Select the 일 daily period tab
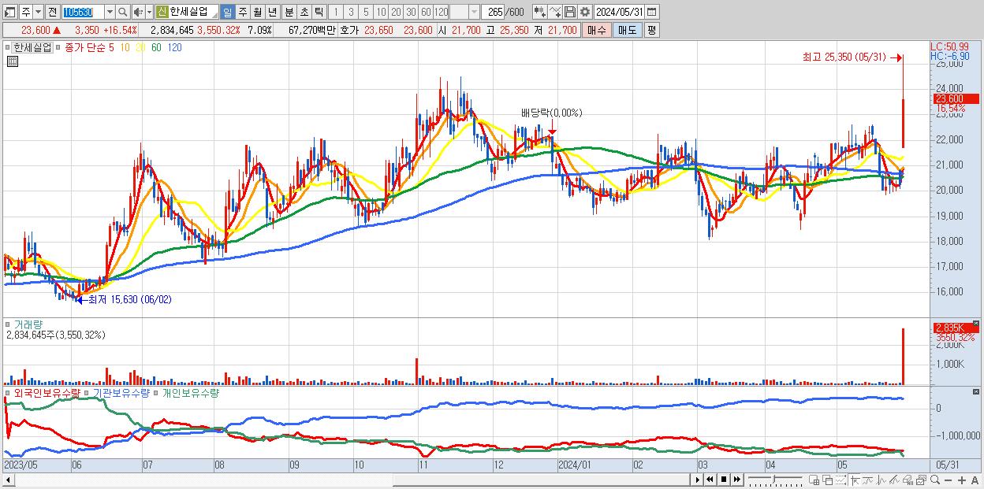The image size is (984, 489). point(228,12)
